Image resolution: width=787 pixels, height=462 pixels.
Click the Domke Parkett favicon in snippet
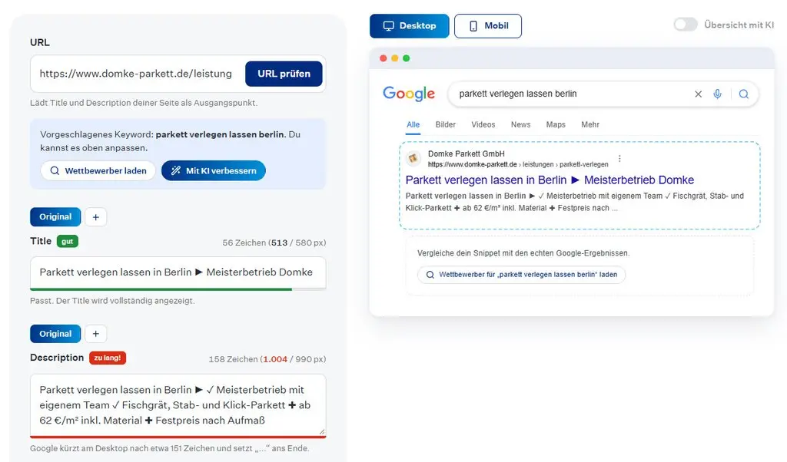[413, 158]
